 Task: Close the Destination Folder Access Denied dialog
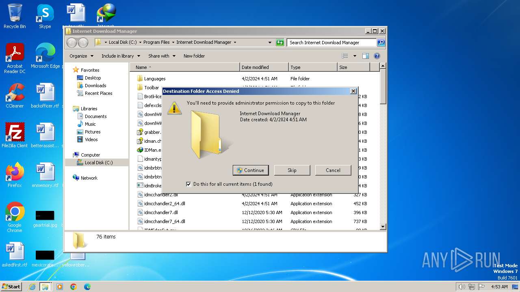click(353, 91)
